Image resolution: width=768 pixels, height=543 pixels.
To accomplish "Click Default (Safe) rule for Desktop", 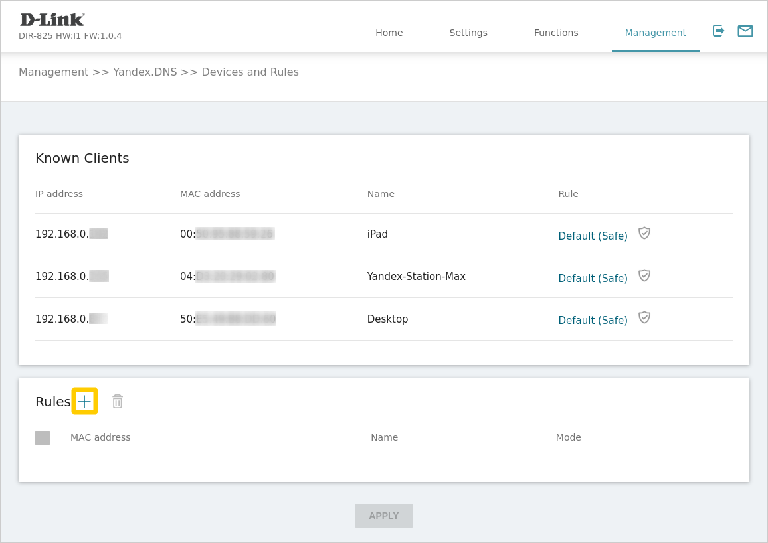I will [x=593, y=320].
